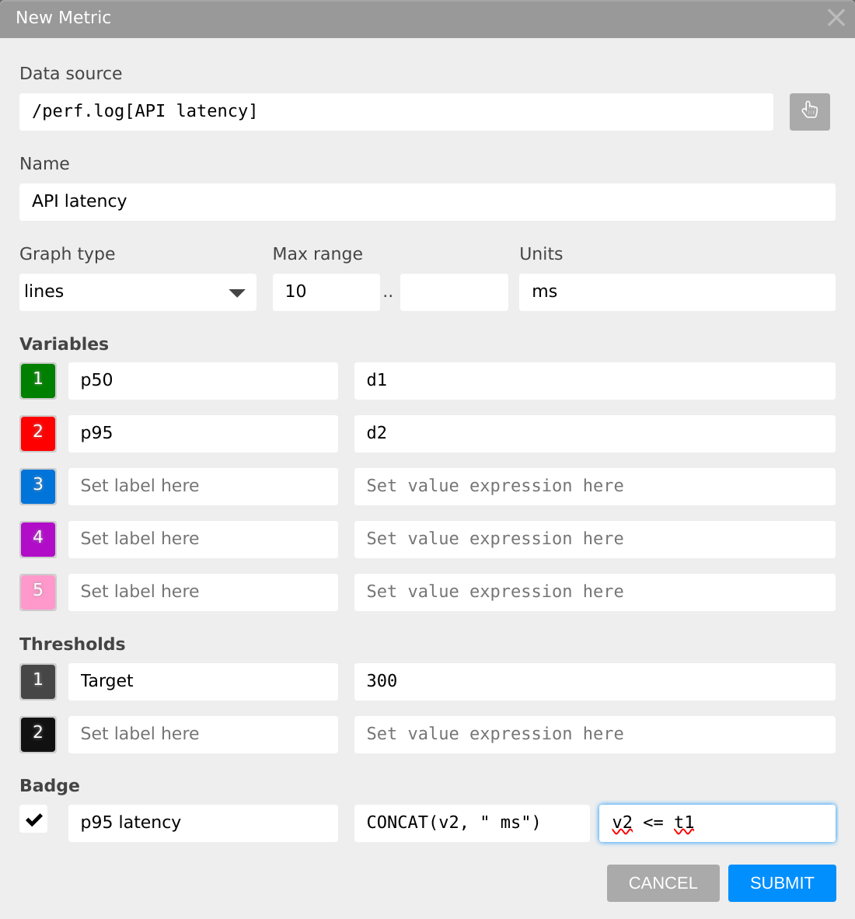Click pink color swatch for variable 5

pos(38,592)
